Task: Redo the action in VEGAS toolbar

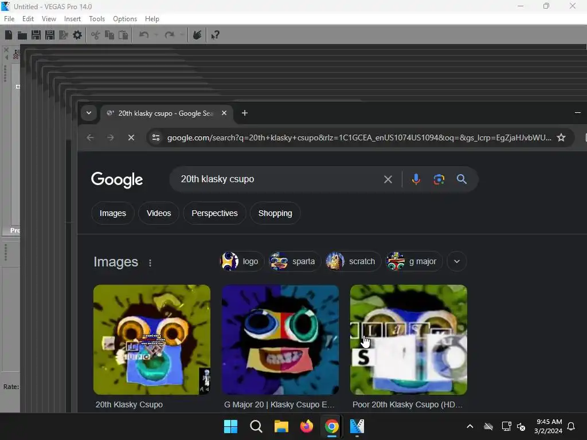Action: coord(170,35)
